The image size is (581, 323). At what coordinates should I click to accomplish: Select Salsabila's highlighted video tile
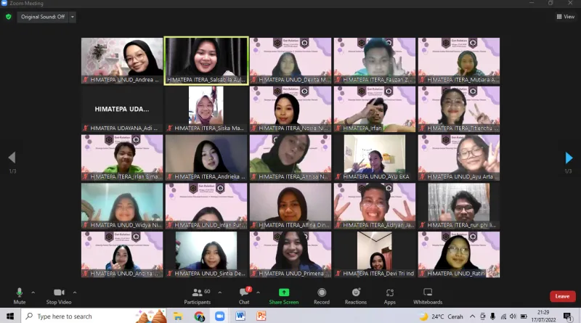pyautogui.click(x=206, y=60)
